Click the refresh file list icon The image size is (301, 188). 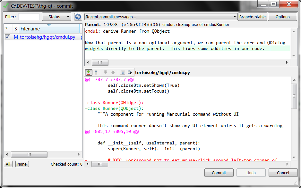pos(78,17)
